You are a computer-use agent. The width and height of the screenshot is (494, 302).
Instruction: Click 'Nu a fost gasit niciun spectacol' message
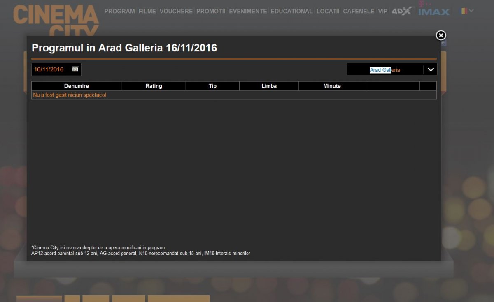coord(70,95)
